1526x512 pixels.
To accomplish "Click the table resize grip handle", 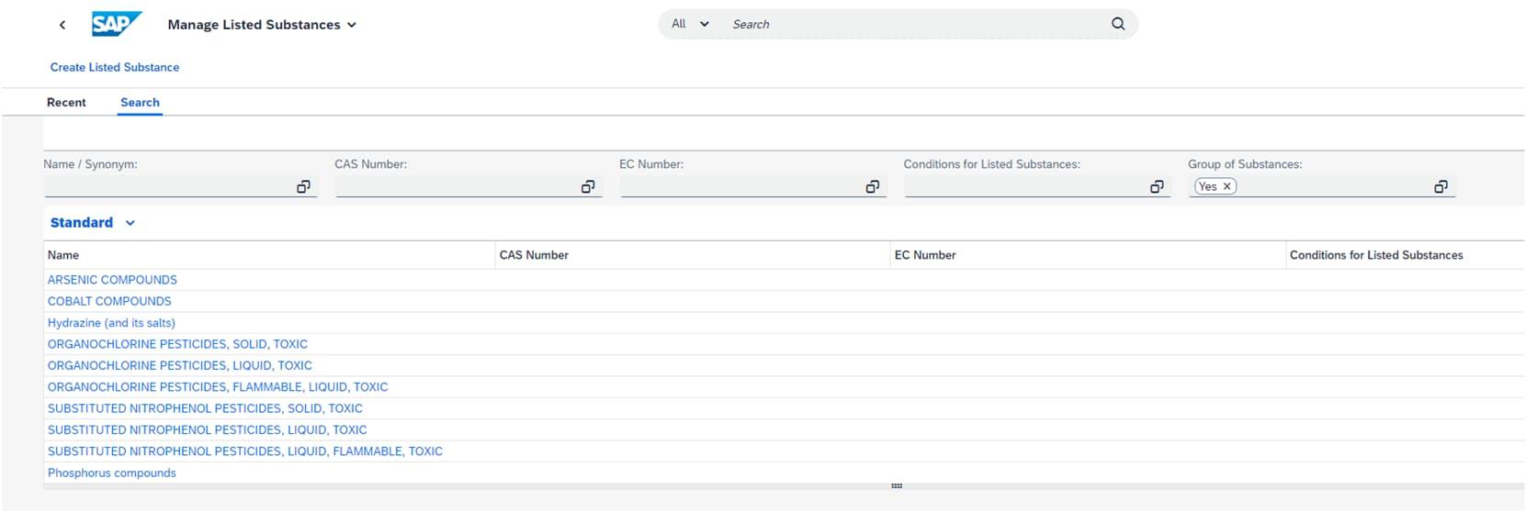I will [x=897, y=486].
